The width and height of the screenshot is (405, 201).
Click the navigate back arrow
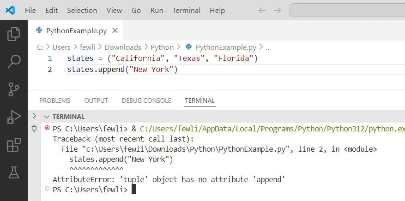[x=262, y=10]
